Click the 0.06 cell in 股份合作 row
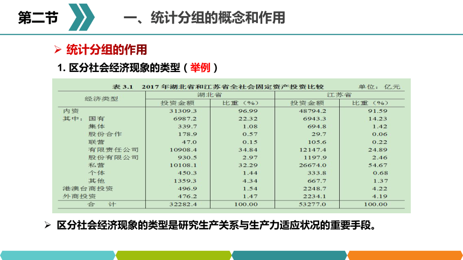 [380, 134]
